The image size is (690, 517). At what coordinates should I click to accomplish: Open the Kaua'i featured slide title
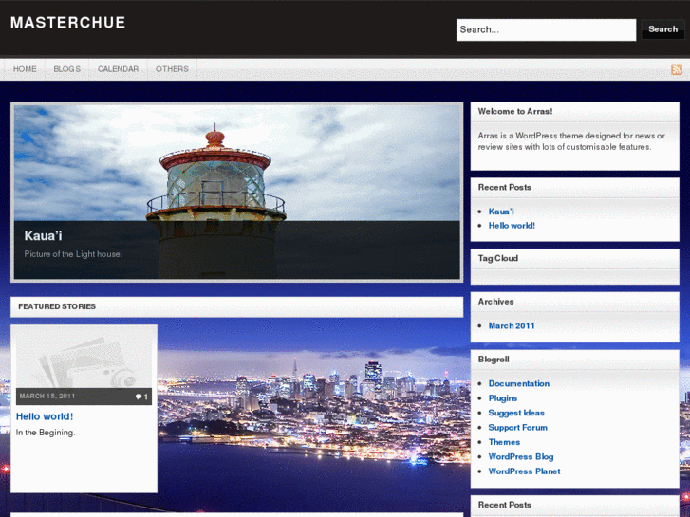click(x=43, y=236)
